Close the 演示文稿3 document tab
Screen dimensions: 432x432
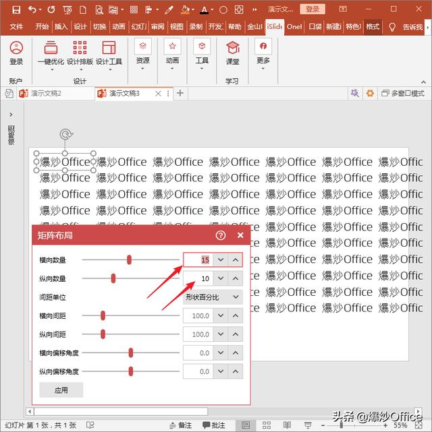pyautogui.click(x=158, y=94)
